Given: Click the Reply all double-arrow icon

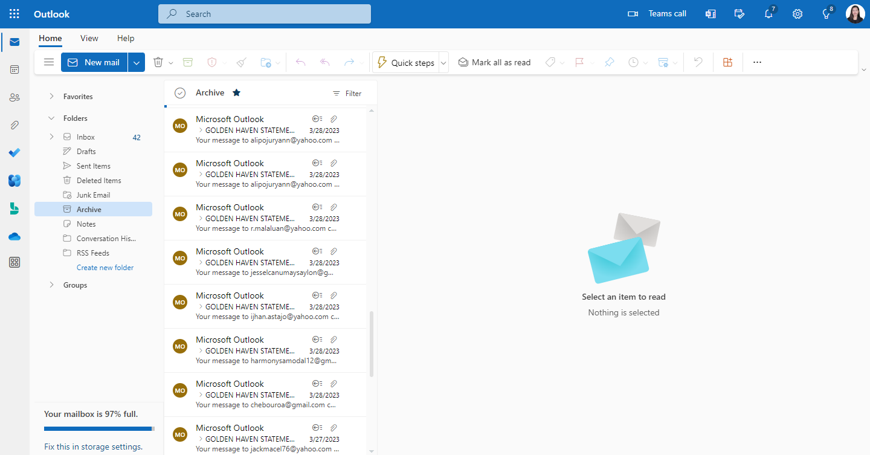Looking at the screenshot, I should pos(325,62).
